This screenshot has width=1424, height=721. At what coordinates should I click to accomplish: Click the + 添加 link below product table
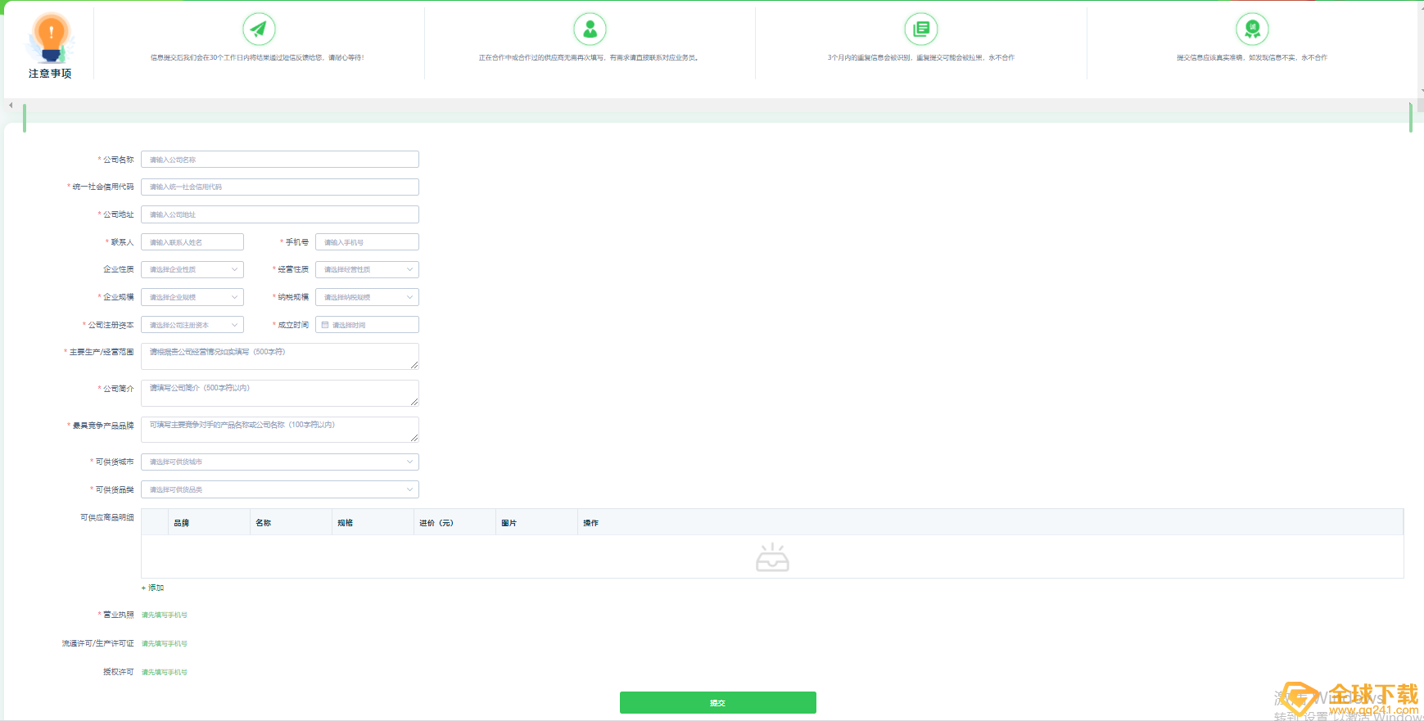(x=153, y=588)
